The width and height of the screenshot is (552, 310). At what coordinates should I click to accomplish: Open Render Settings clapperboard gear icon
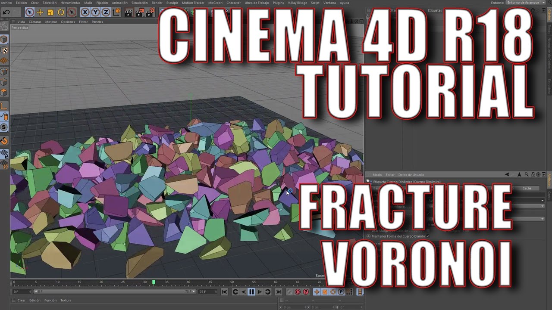[150, 12]
